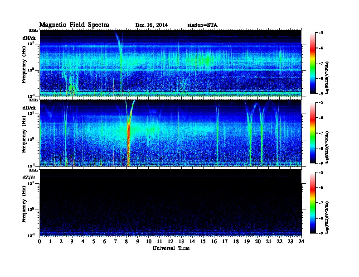Click the hour "9" Universal Time tick label
The height and width of the screenshot is (277, 359).
coord(138,241)
